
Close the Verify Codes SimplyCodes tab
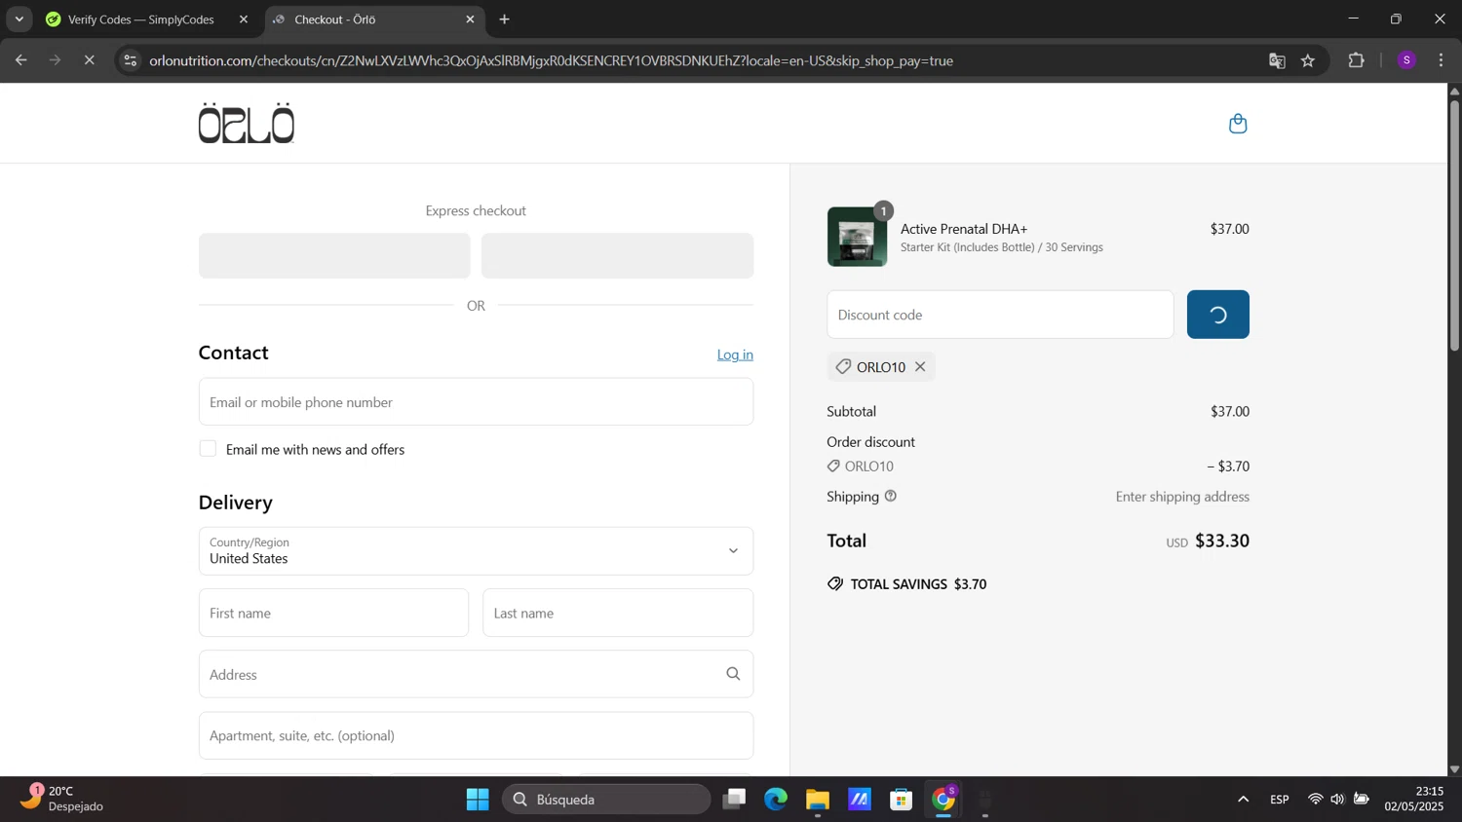244,19
